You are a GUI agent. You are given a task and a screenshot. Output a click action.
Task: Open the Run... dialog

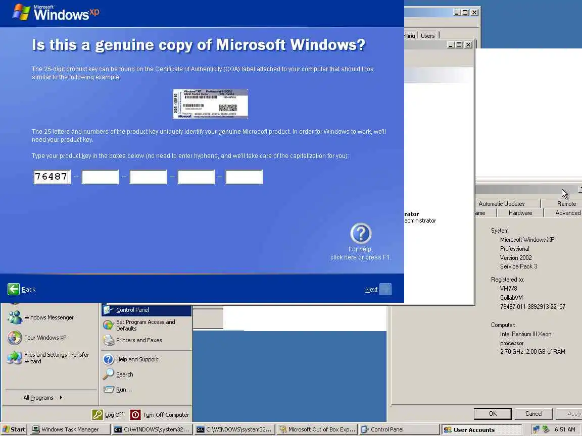click(x=147, y=390)
